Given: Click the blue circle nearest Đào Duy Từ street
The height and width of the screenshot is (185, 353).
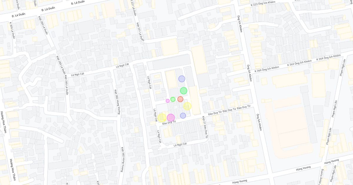Looking at the screenshot, I should tap(183, 115).
